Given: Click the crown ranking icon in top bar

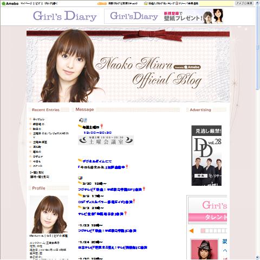Looking at the screenshot, I should pos(146,3).
